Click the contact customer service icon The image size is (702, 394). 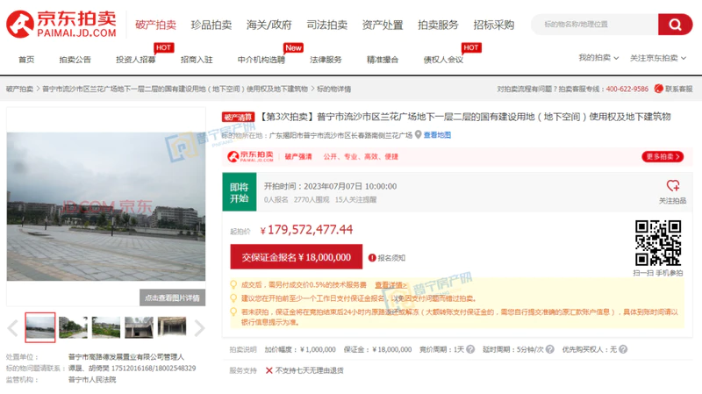pos(659,89)
